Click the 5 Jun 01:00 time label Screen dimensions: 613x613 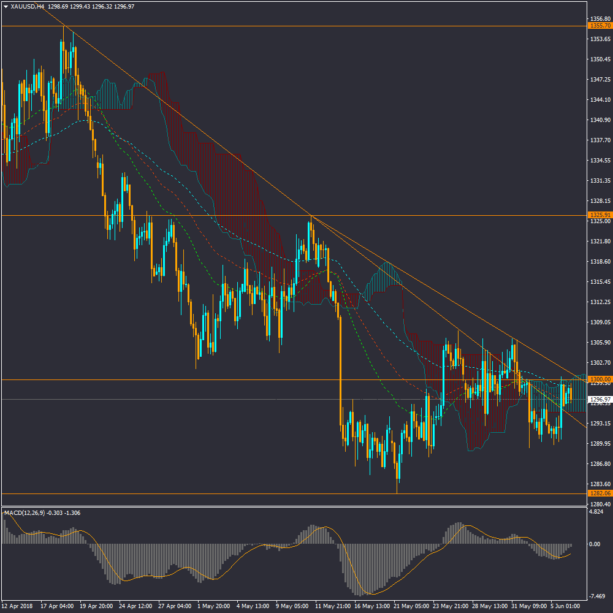[565, 606]
